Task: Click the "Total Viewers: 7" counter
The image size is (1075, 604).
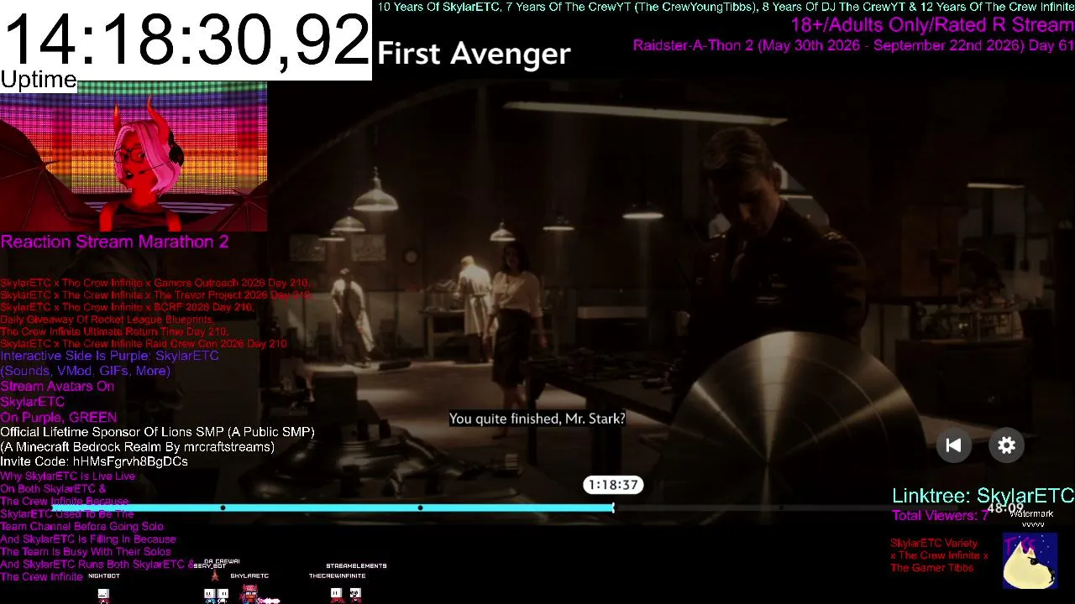Action: coord(940,515)
